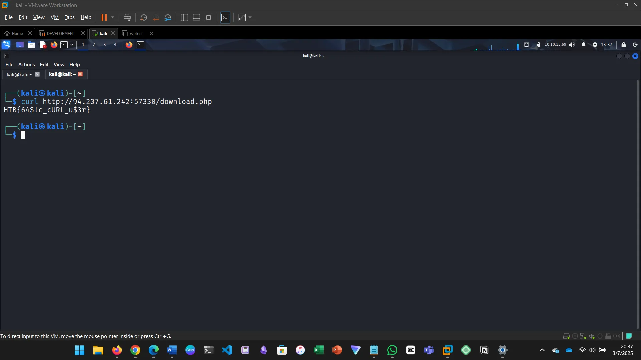641x360 pixels.
Task: Toggle the VMware library sidebar view
Action: (184, 17)
